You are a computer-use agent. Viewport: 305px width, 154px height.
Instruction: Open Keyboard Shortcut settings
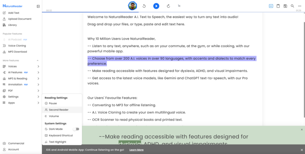62,135
